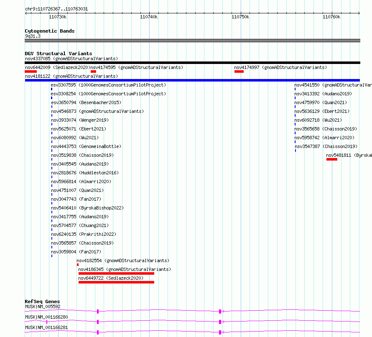Click the 9q31.3 cytogenetic band bar
Viewport: 372px width, 337px height.
[192, 41]
